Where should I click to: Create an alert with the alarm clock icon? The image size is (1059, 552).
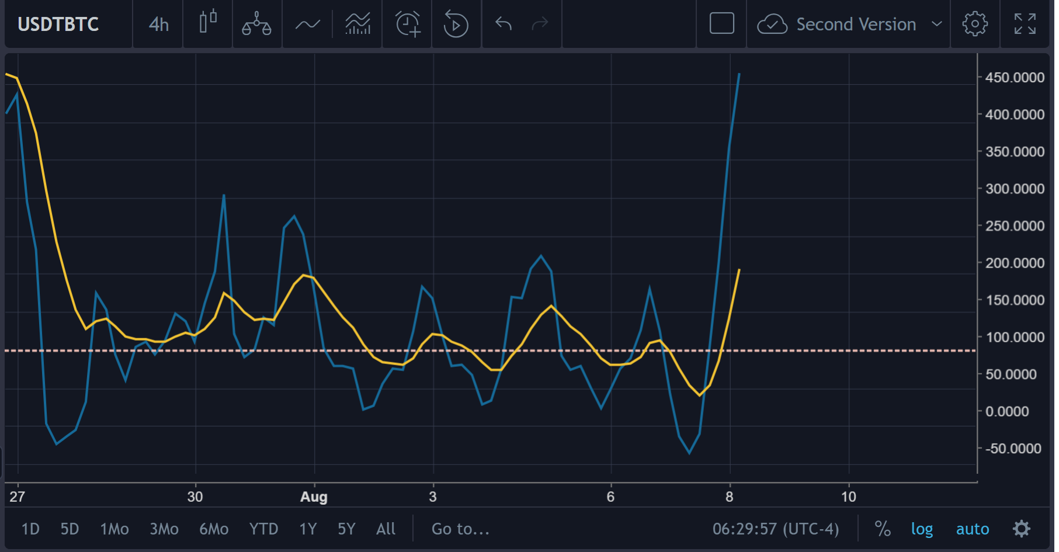pos(407,24)
